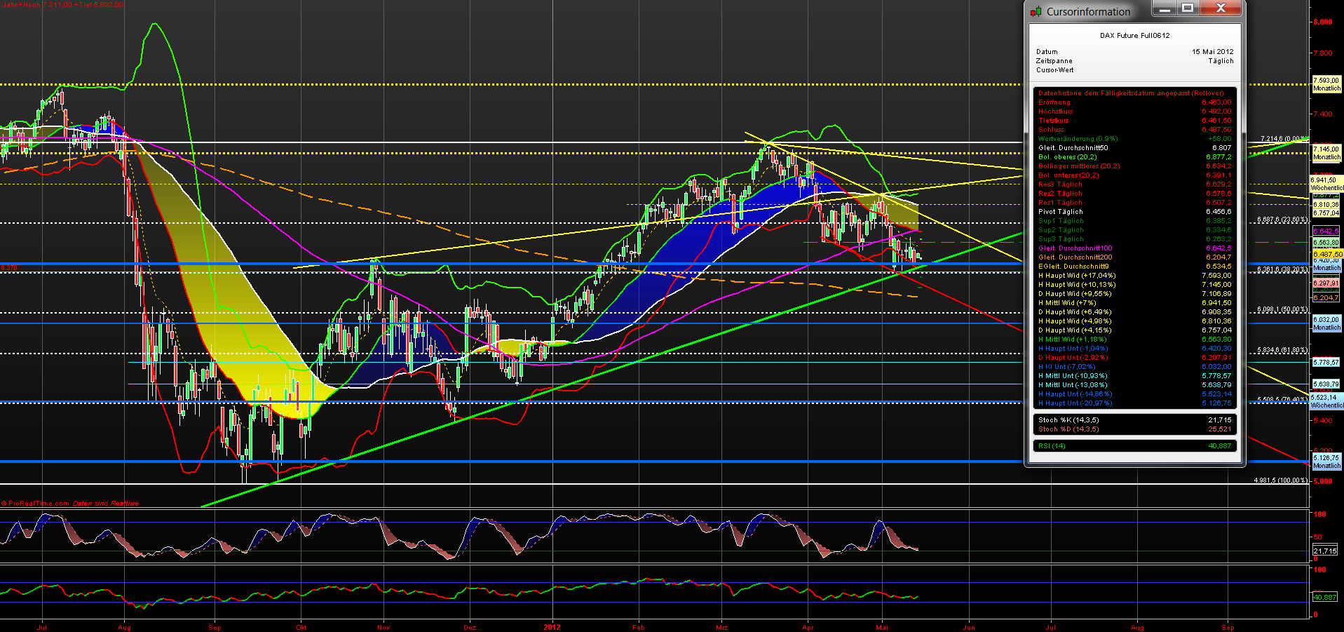The height and width of the screenshot is (632, 1344).
Task: Select the Datum label in Cursorinformation
Action: pos(1047,52)
